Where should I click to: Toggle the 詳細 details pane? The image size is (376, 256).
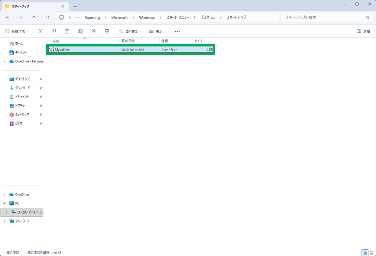(363, 31)
